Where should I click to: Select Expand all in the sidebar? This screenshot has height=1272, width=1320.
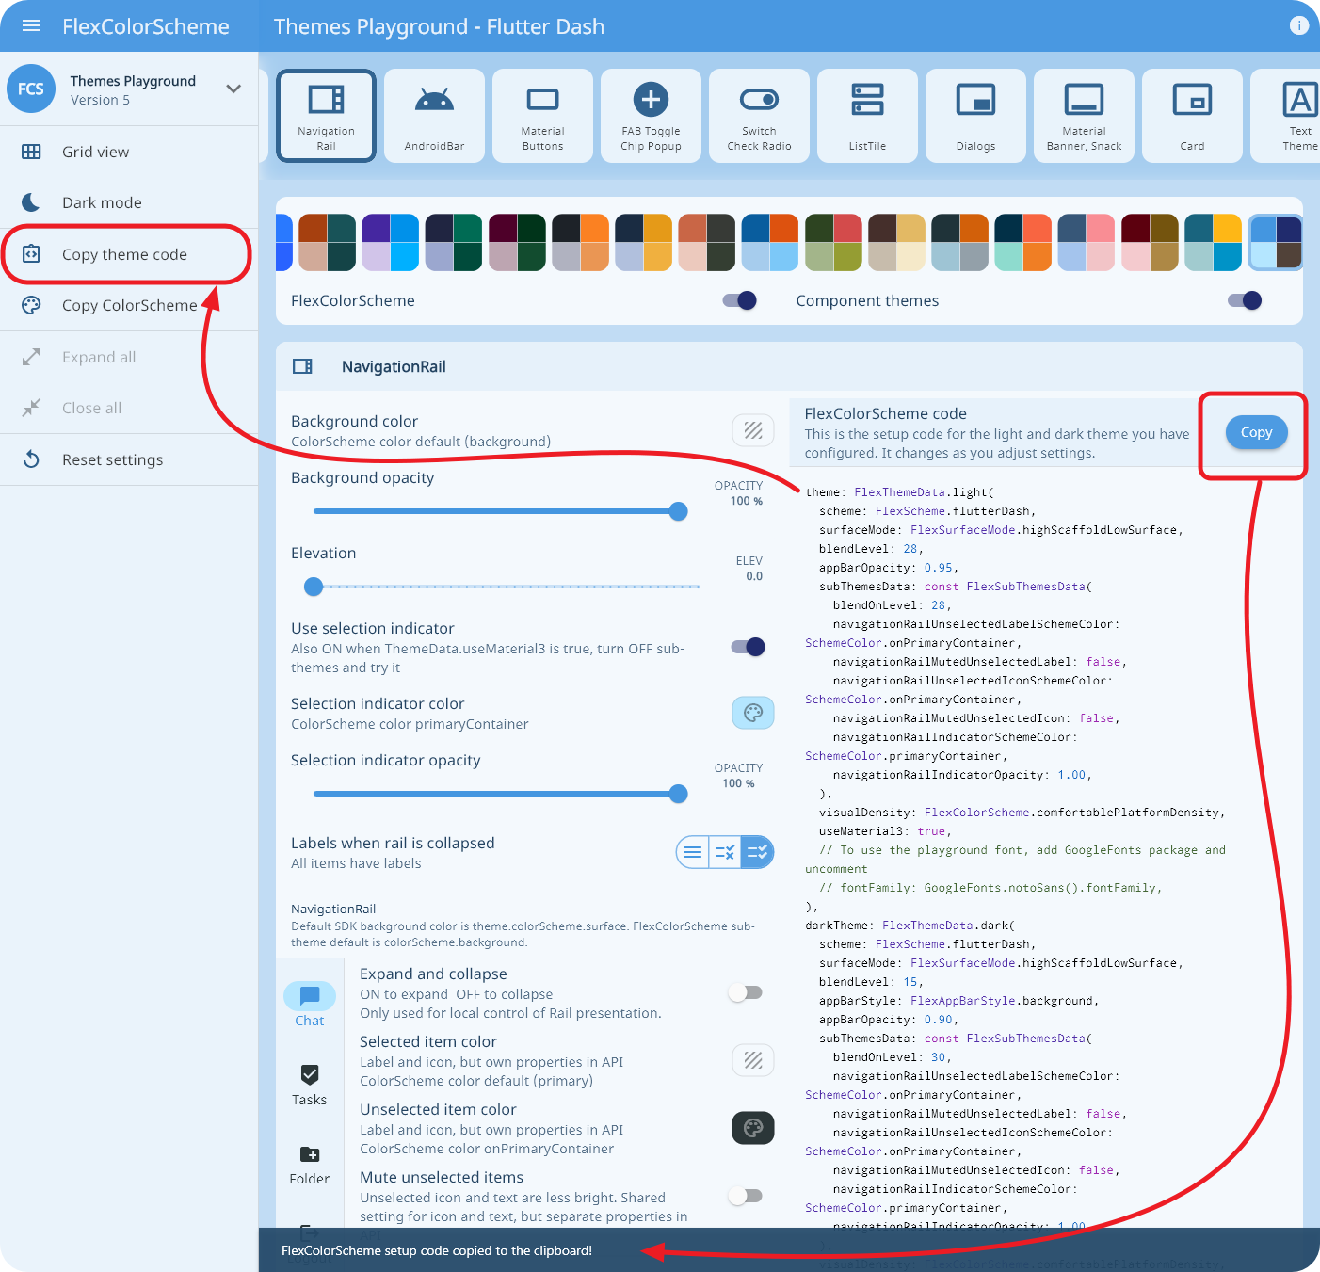(129, 357)
